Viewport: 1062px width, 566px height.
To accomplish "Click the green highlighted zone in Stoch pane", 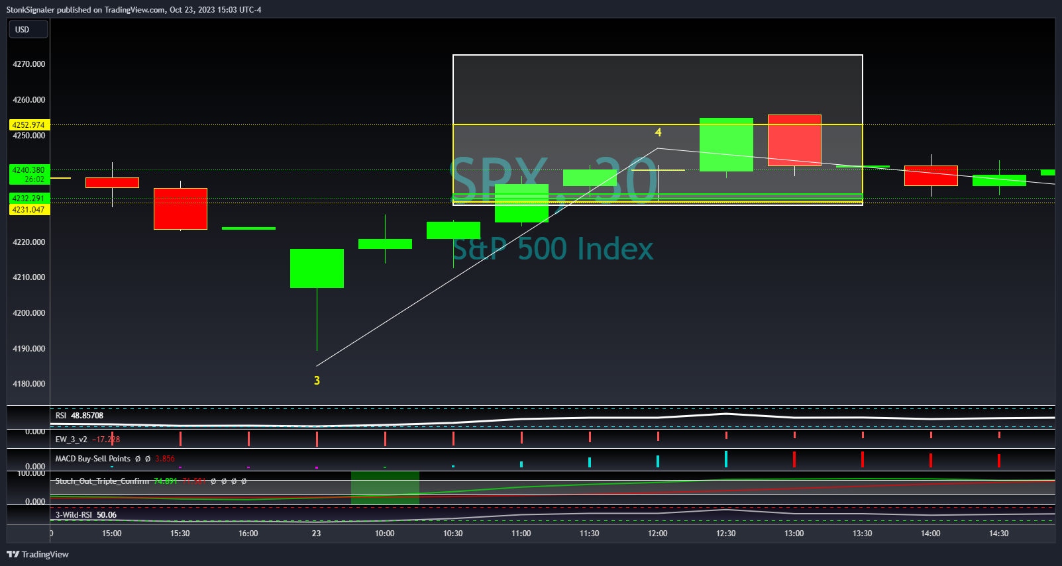I will click(385, 488).
